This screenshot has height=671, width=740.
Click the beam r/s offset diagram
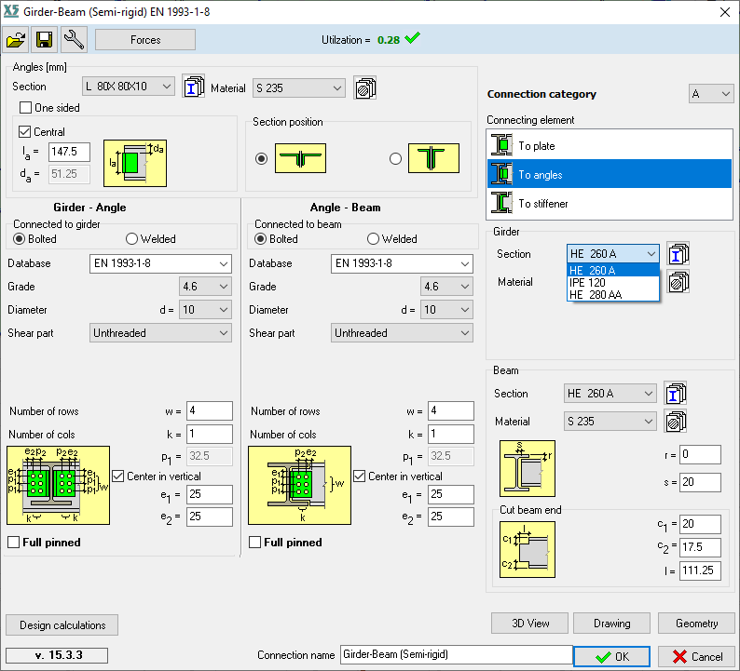pos(528,468)
